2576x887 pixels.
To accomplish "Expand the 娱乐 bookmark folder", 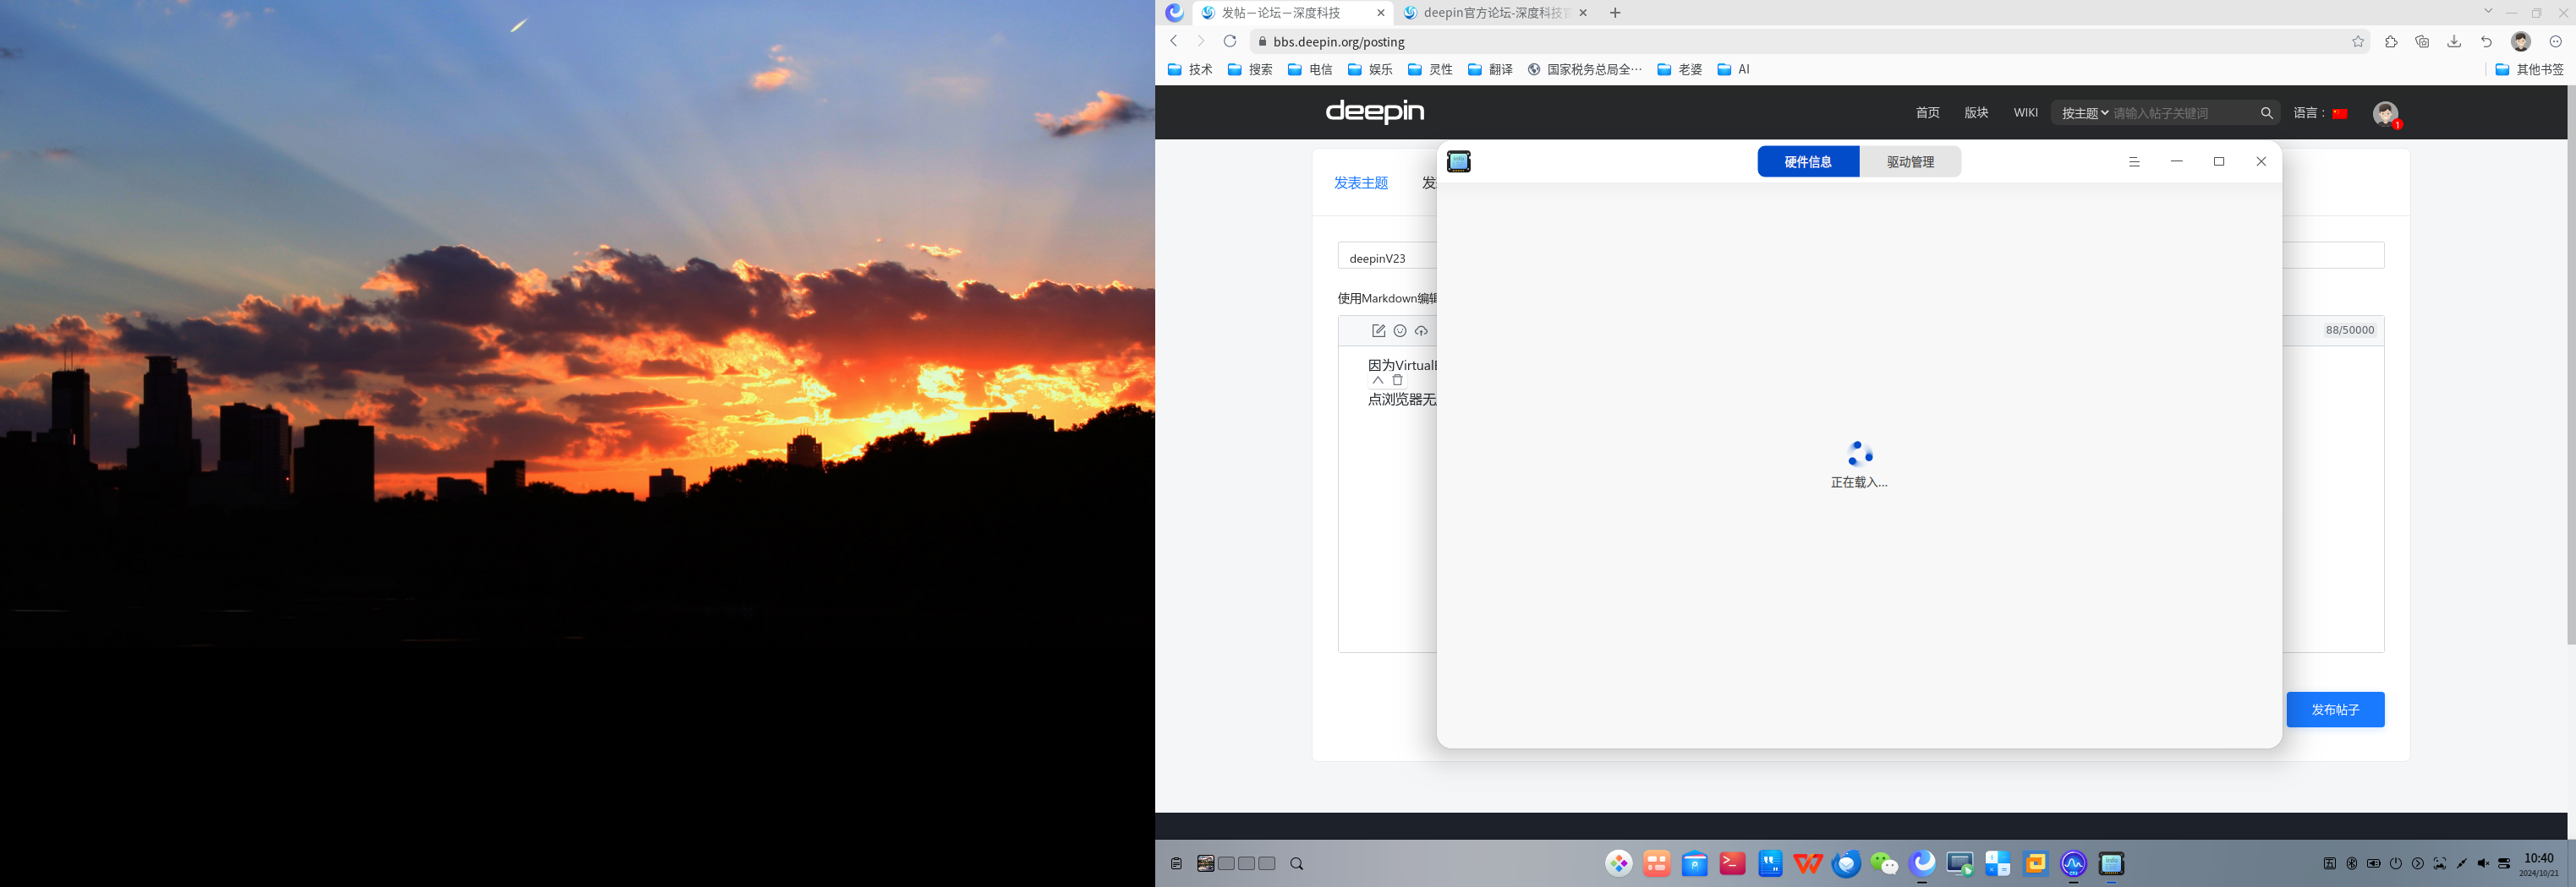I will pos(1370,70).
